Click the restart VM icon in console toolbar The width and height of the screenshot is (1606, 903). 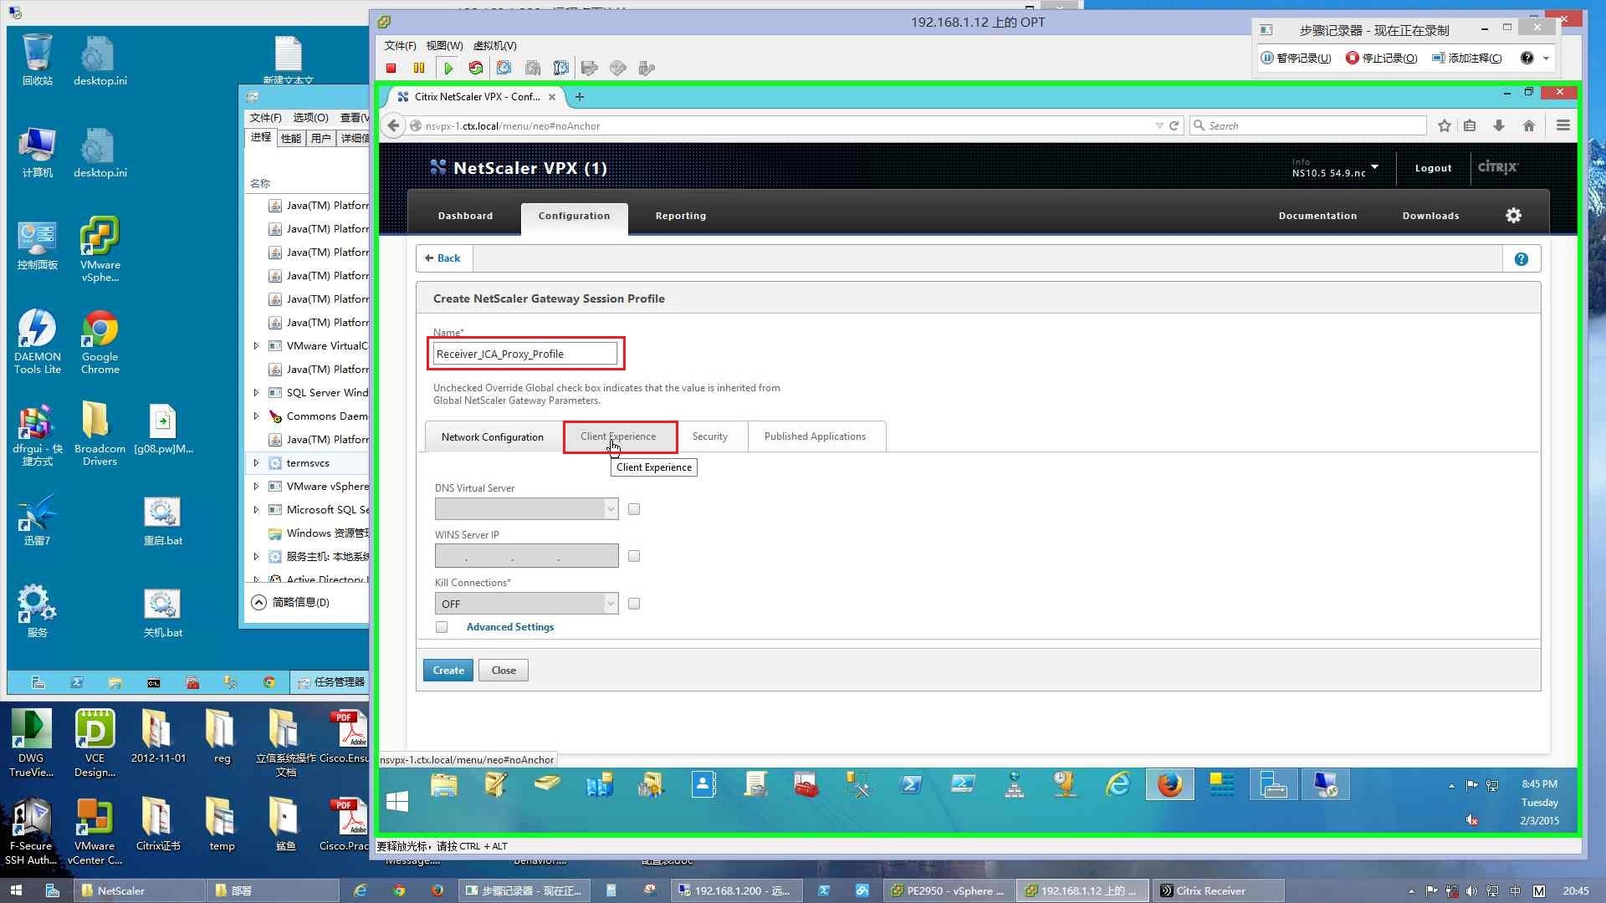click(x=476, y=69)
